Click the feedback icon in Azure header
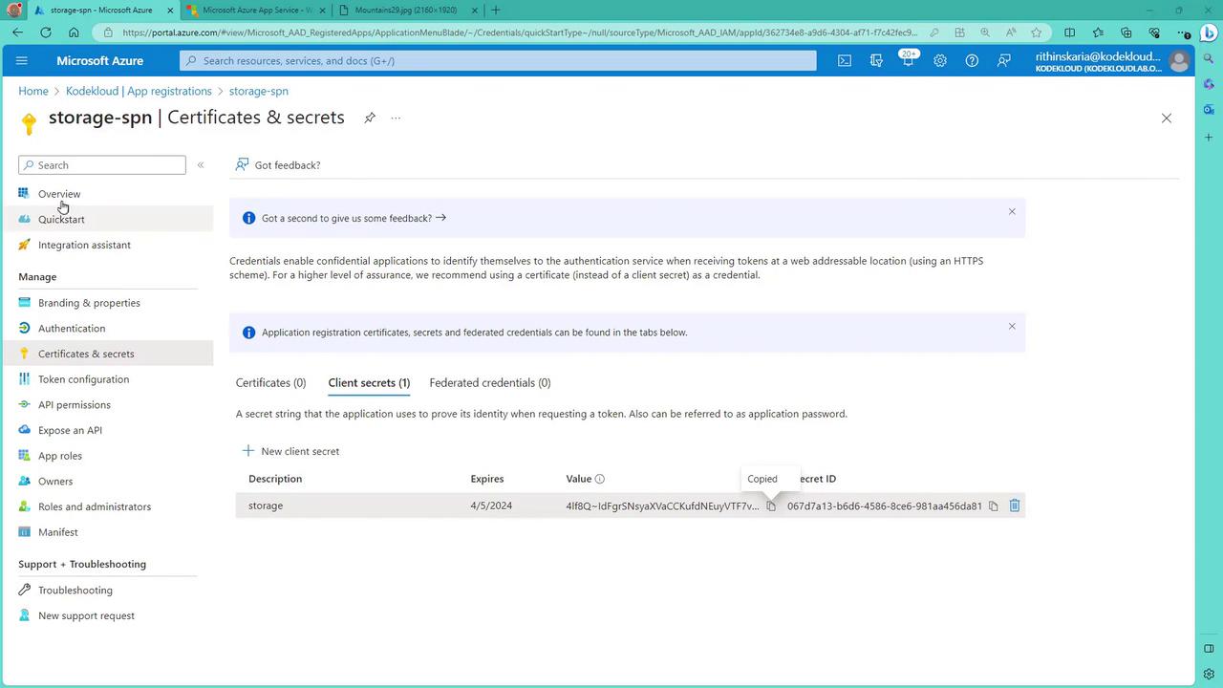 [1003, 60]
